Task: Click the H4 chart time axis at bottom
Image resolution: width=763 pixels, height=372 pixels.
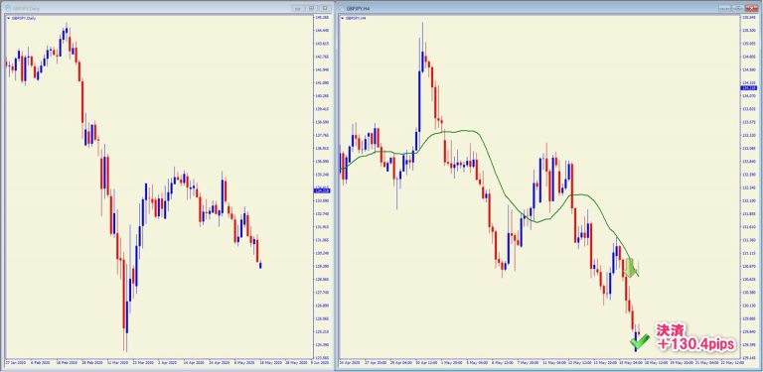Action: tap(539, 362)
